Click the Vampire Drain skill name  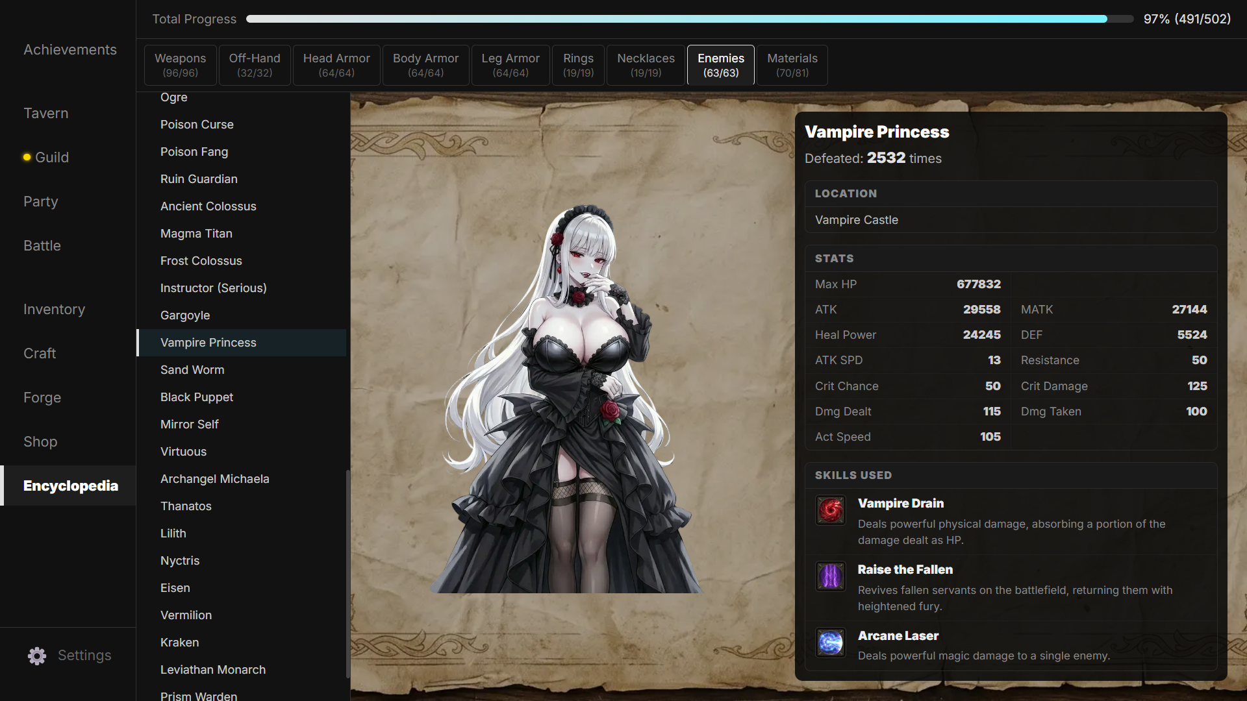[901, 504]
